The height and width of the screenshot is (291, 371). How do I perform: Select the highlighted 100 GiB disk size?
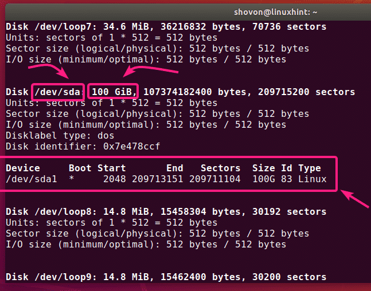tap(114, 92)
